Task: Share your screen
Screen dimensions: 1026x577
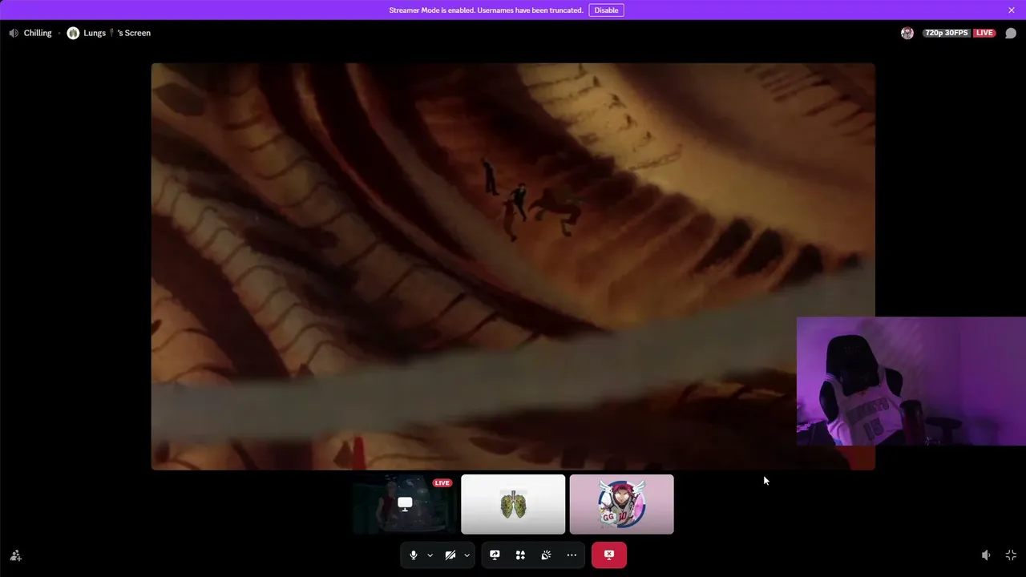Action: pyautogui.click(x=495, y=555)
